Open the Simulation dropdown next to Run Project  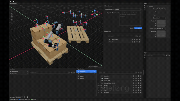[19, 97]
